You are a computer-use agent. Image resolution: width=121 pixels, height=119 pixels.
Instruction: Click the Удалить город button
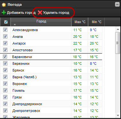coord(53,13)
